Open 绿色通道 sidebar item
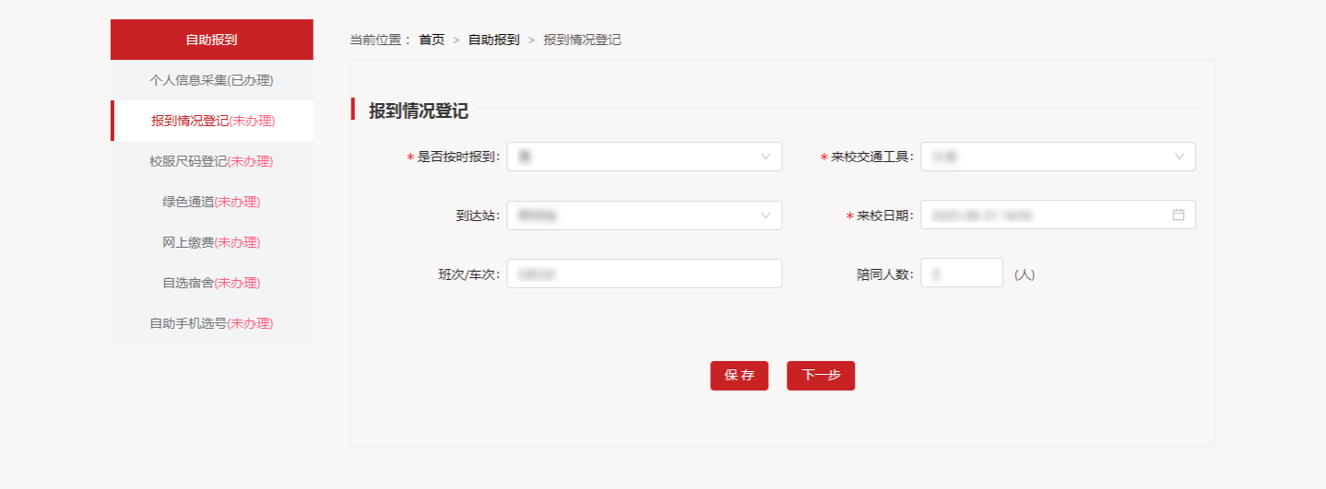The height and width of the screenshot is (489, 1326). coord(211,202)
